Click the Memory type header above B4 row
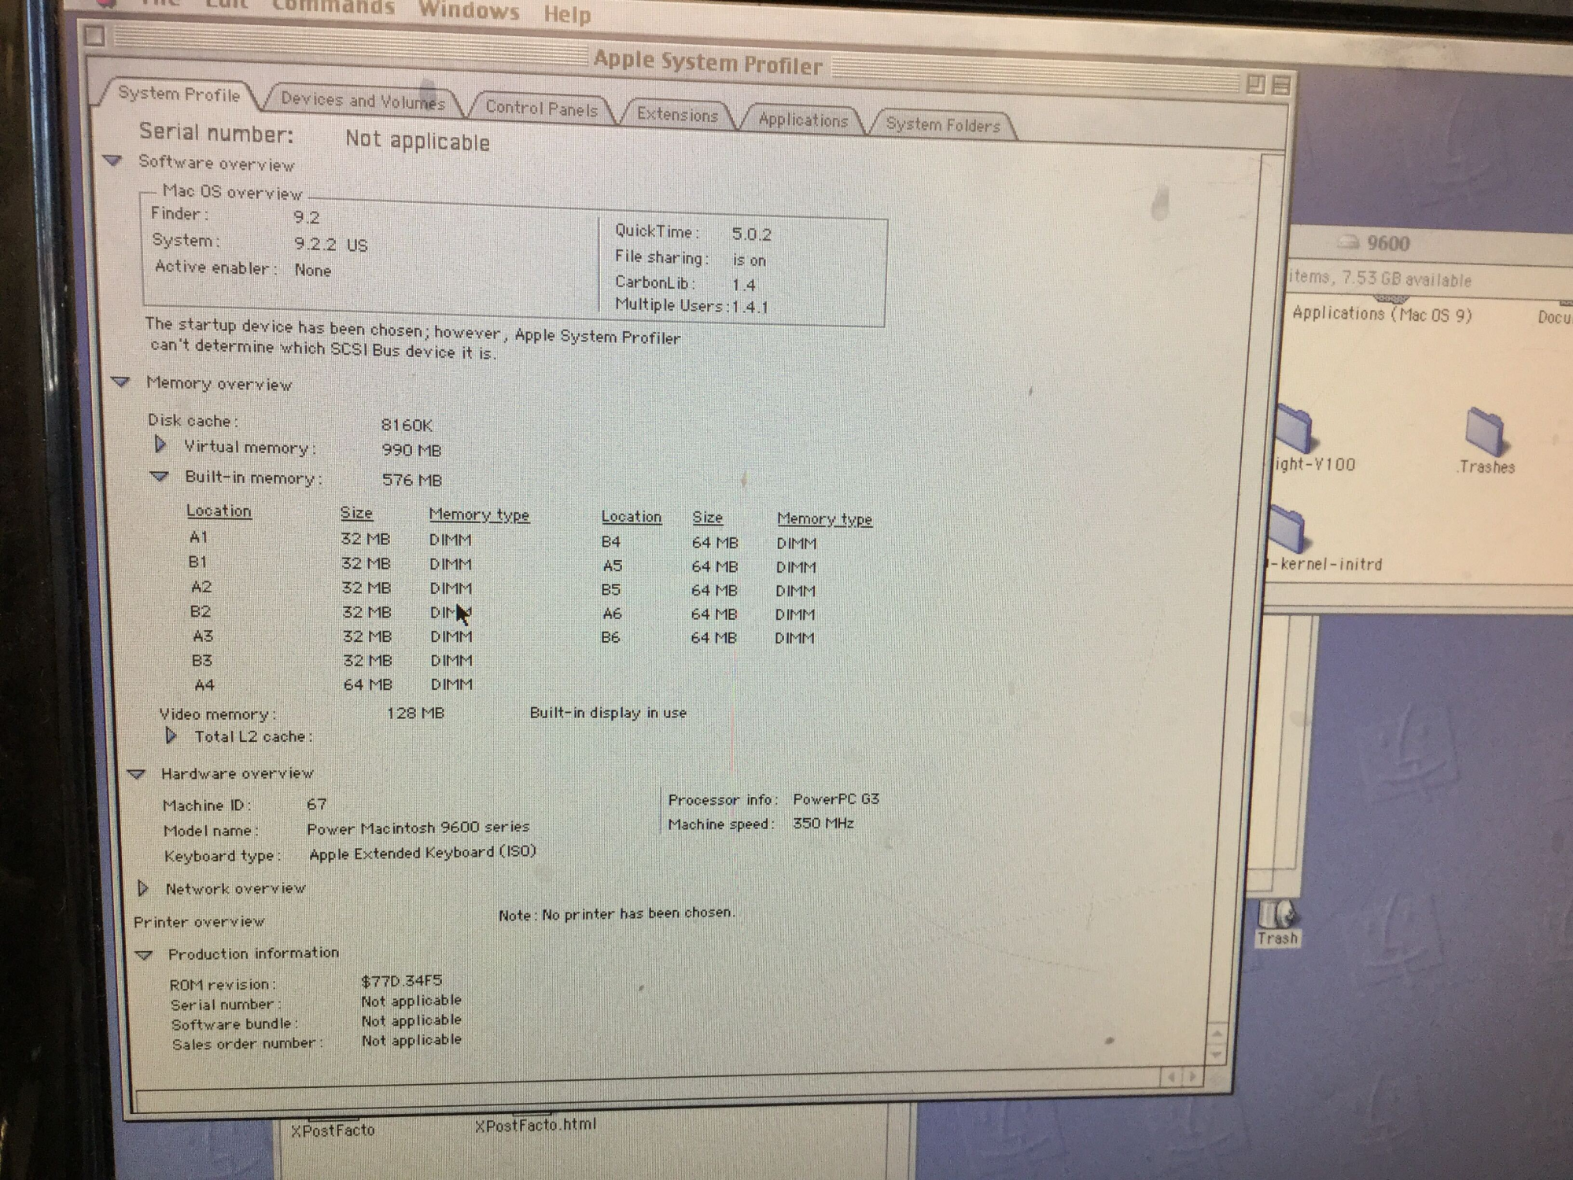The image size is (1573, 1180). (x=824, y=519)
